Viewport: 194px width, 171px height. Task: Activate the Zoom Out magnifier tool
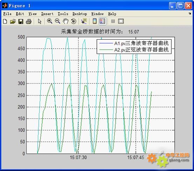(x=57, y=21)
